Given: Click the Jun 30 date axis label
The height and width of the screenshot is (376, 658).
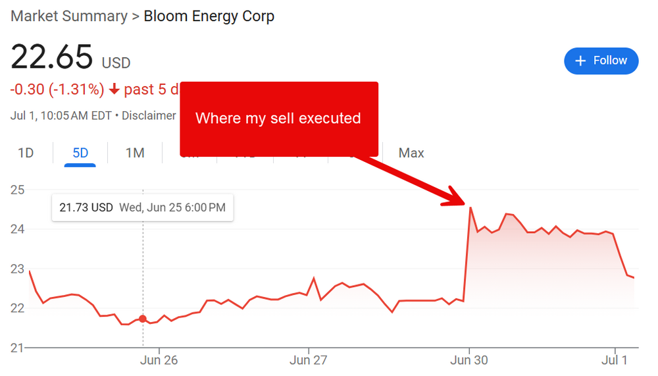Looking at the screenshot, I should click(x=469, y=360).
